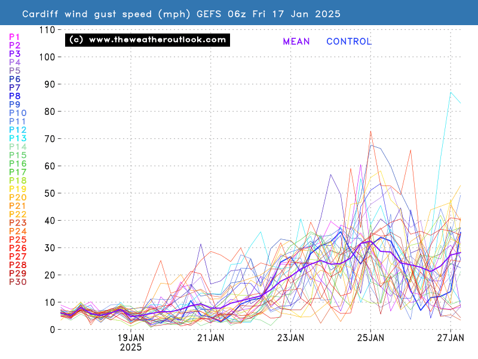
Task: Click the P6 legend label
Action: 14,79
